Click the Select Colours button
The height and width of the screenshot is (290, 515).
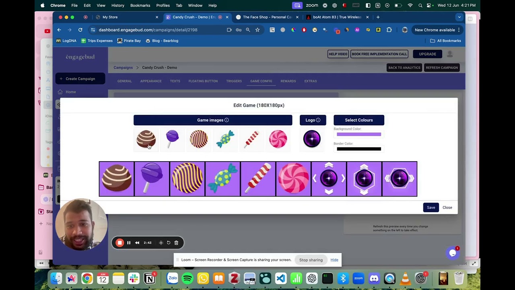coord(359,120)
